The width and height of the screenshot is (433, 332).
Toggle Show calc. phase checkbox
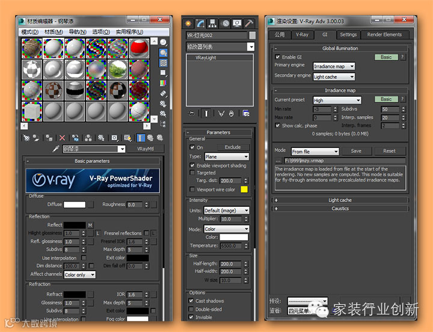pos(277,125)
